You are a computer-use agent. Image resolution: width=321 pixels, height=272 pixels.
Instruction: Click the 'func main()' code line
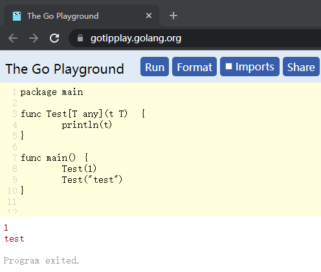coord(54,158)
